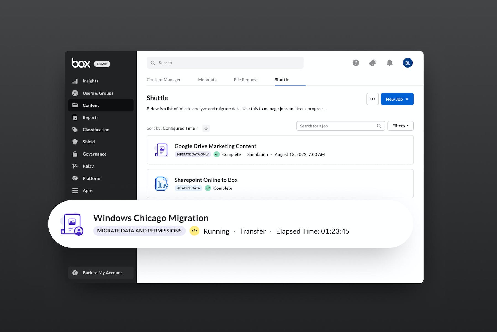Open the Google Drive Marketing Content job
The width and height of the screenshot is (497, 332).
point(215,146)
